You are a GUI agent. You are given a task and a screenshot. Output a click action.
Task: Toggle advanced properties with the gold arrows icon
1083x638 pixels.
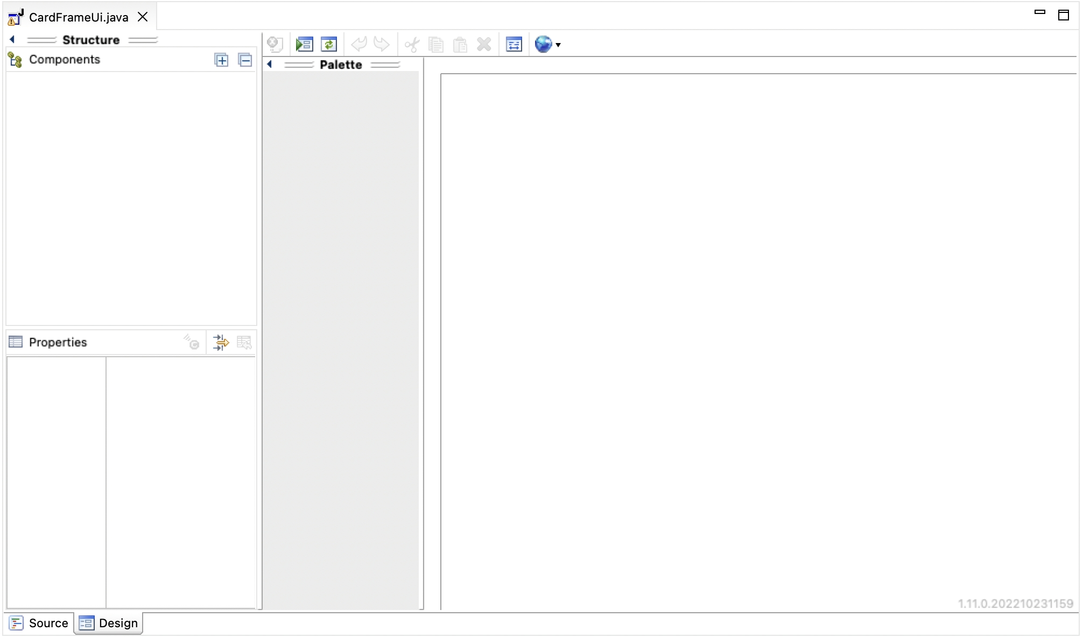coord(221,342)
